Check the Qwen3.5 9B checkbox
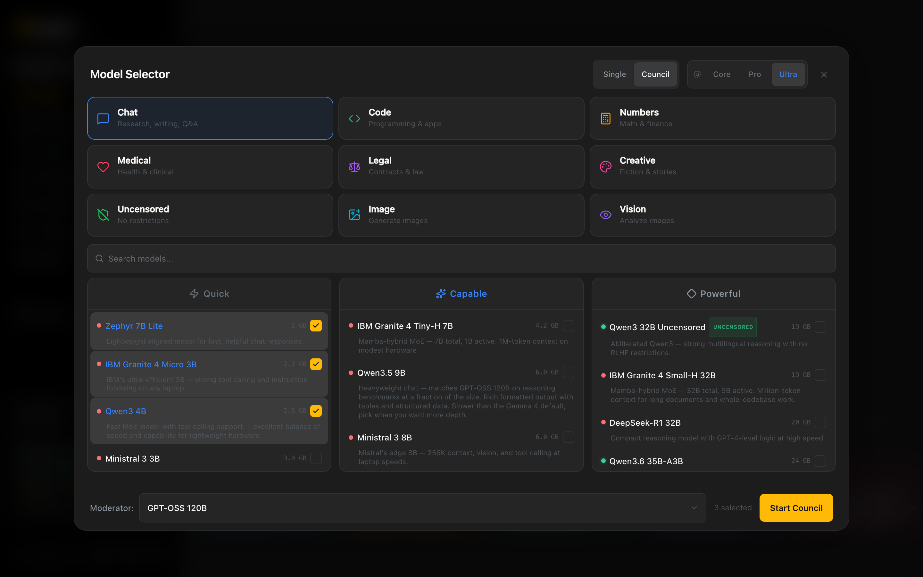The height and width of the screenshot is (577, 923). click(x=568, y=372)
